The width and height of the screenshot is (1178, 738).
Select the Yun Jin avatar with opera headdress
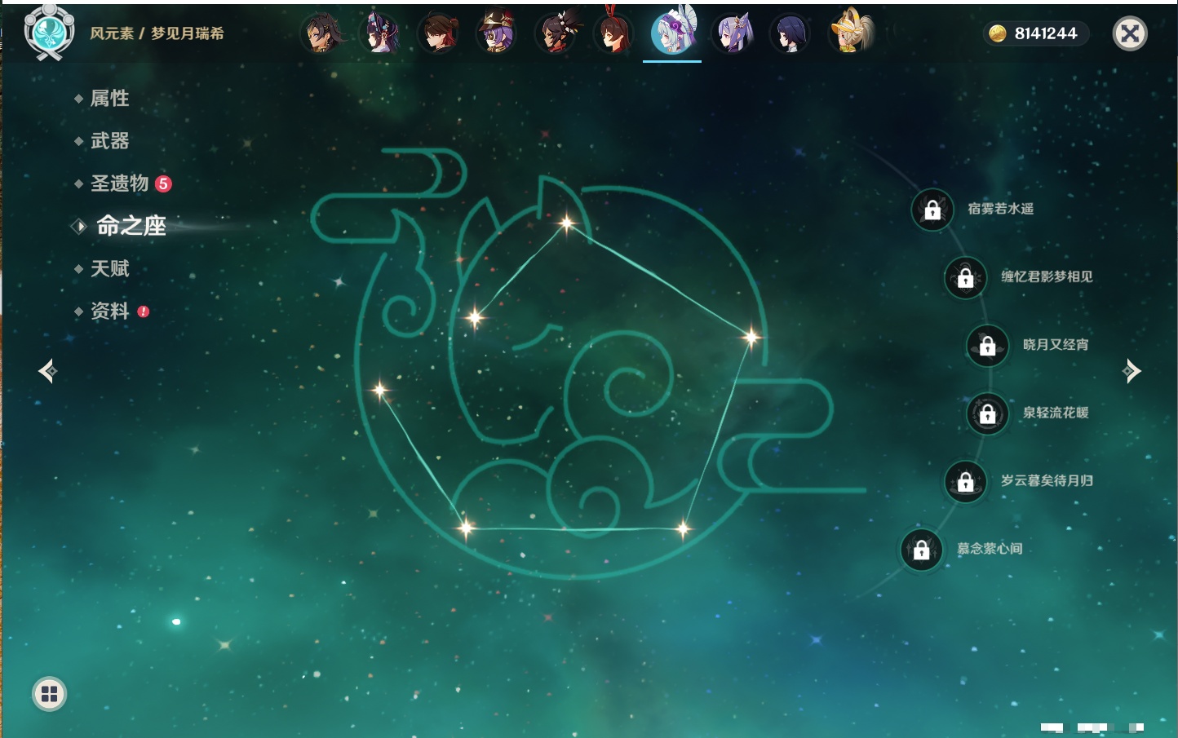[x=380, y=33]
